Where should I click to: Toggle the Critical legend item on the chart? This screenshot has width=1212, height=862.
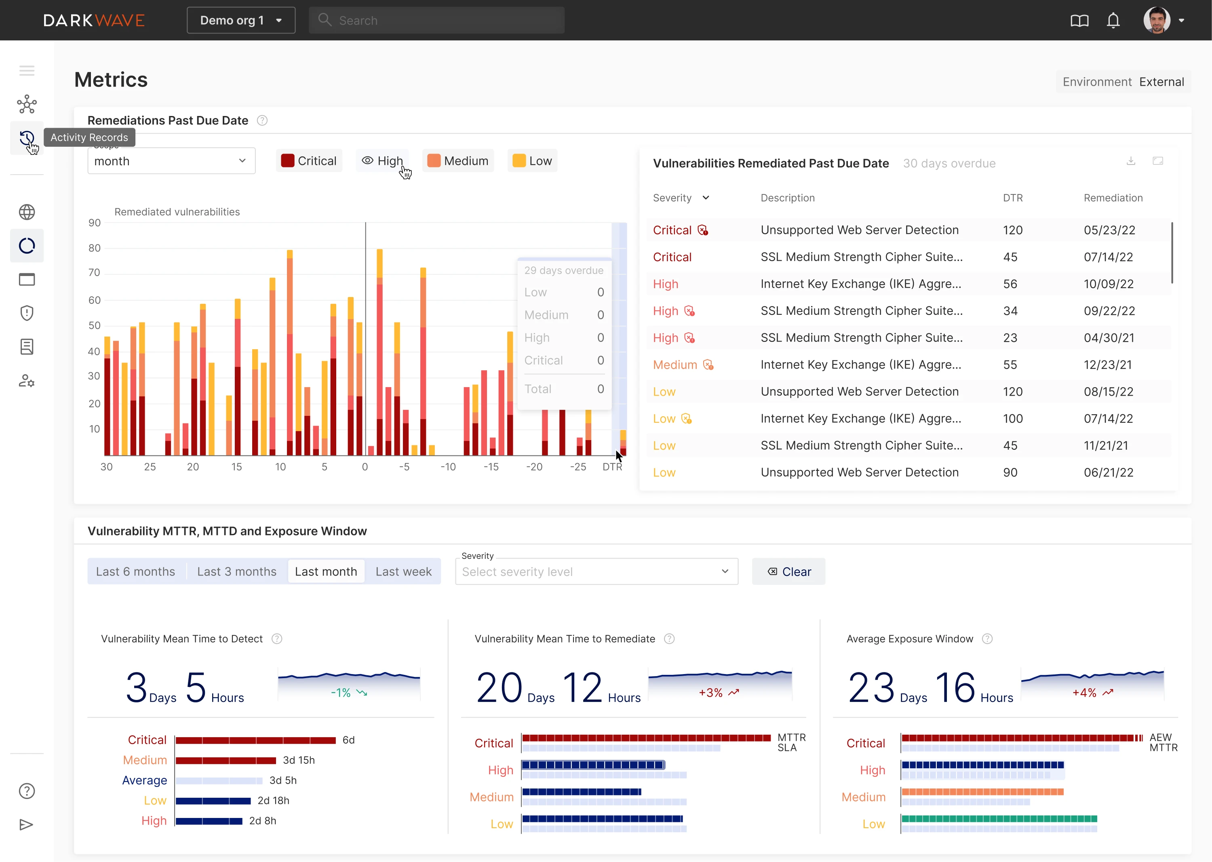click(x=309, y=160)
